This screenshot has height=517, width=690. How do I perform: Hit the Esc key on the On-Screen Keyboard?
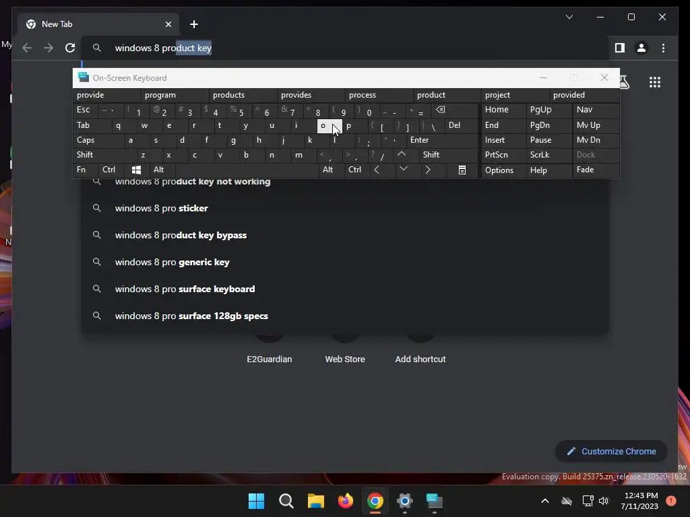(86, 110)
